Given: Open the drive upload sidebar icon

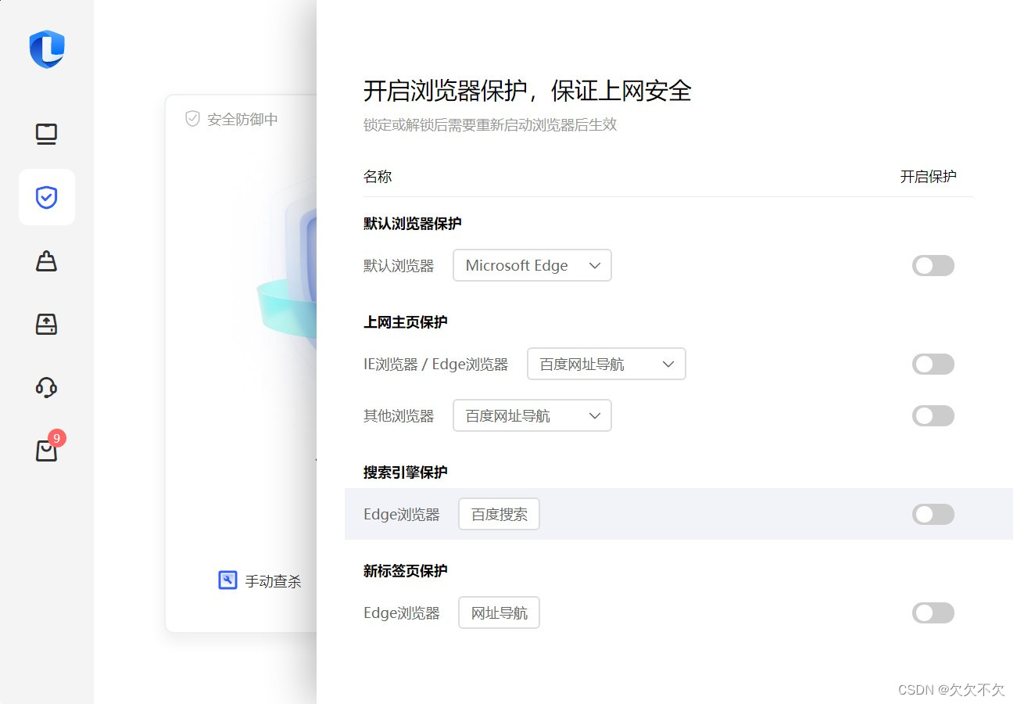Looking at the screenshot, I should point(47,324).
